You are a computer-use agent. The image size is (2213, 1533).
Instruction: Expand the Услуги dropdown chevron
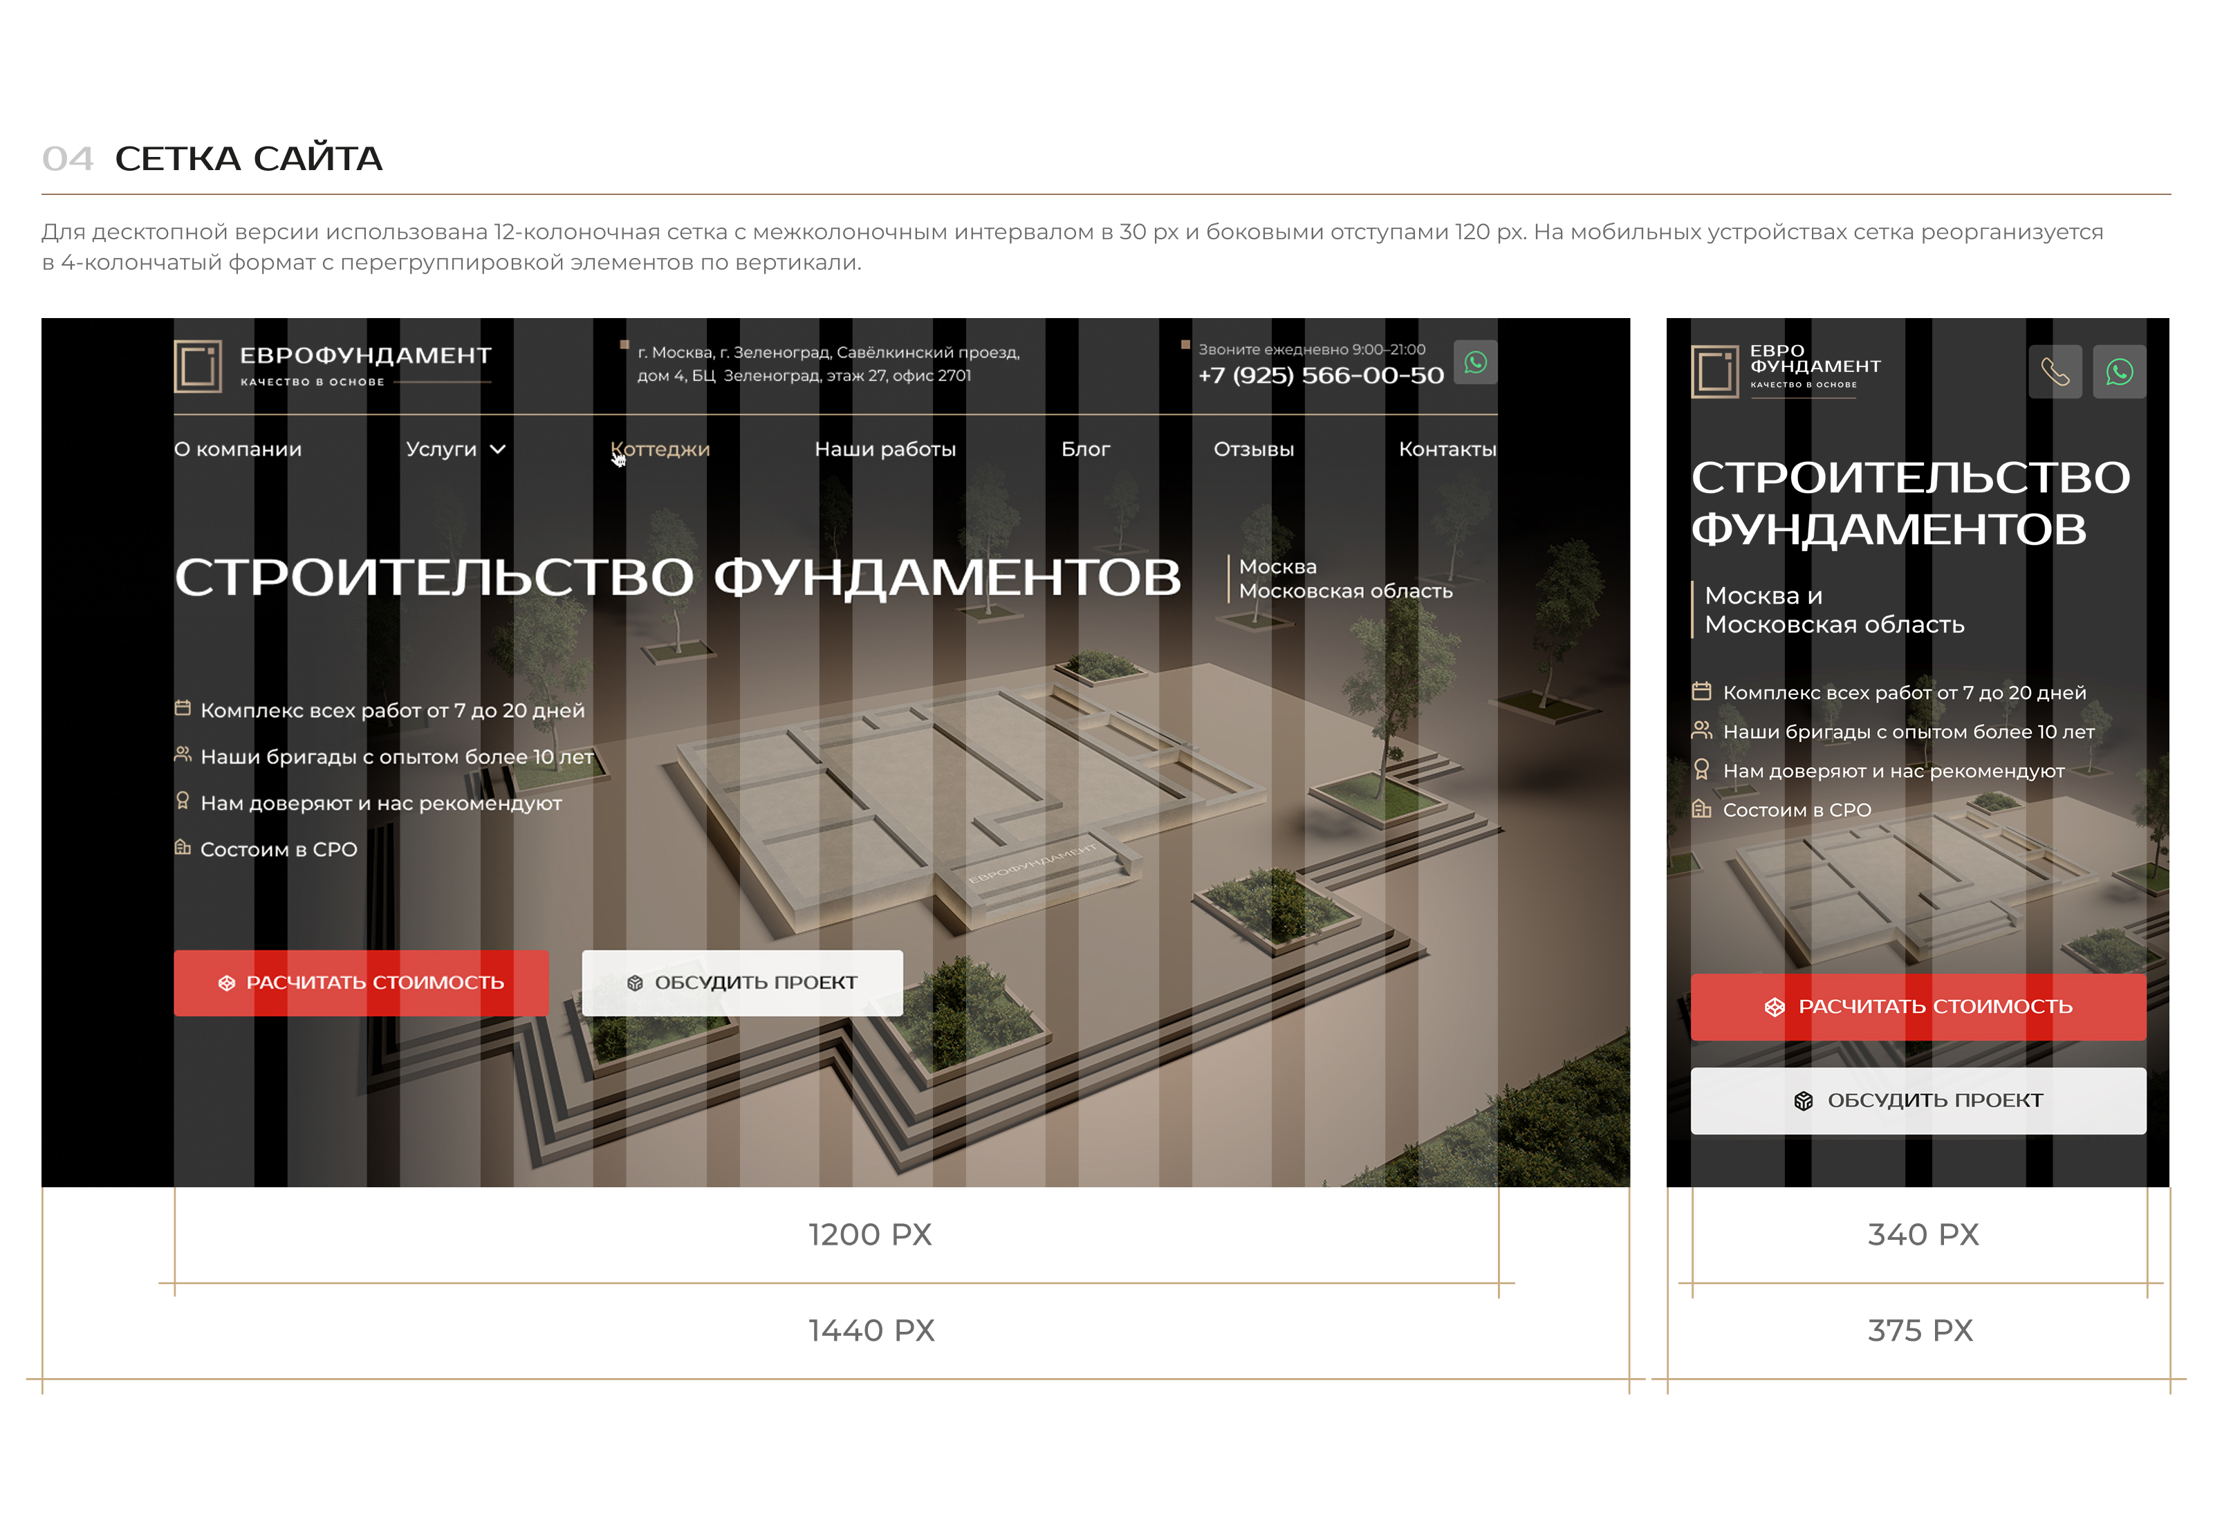click(497, 449)
